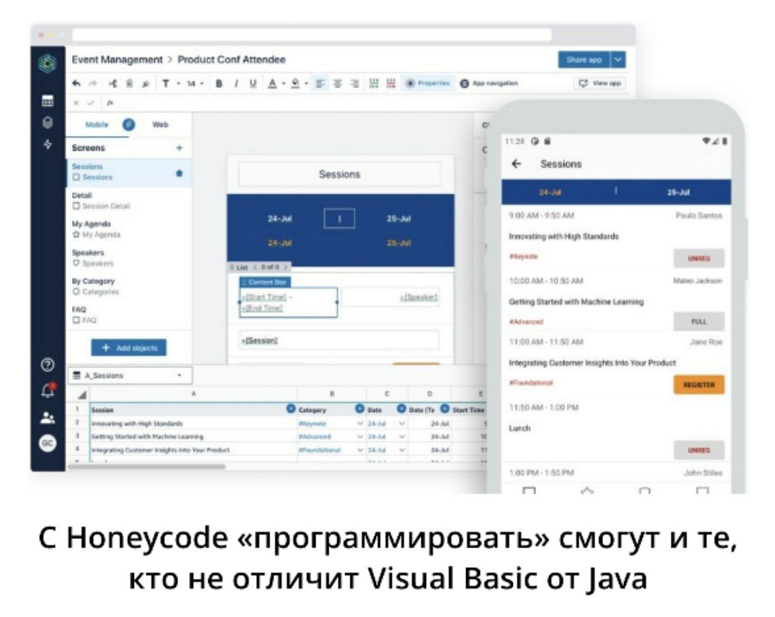Click the green grid insert icon

pos(374,83)
